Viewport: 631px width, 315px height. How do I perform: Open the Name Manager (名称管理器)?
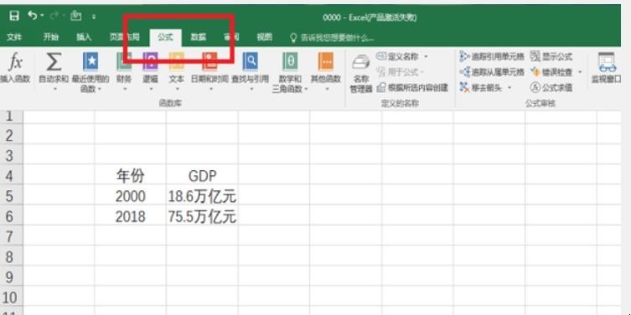pyautogui.click(x=361, y=73)
